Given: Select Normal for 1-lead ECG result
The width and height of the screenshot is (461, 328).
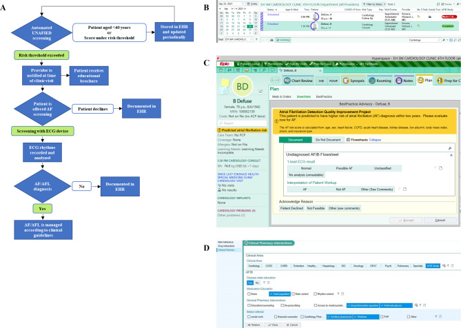Looking at the screenshot, I should click(x=306, y=168).
